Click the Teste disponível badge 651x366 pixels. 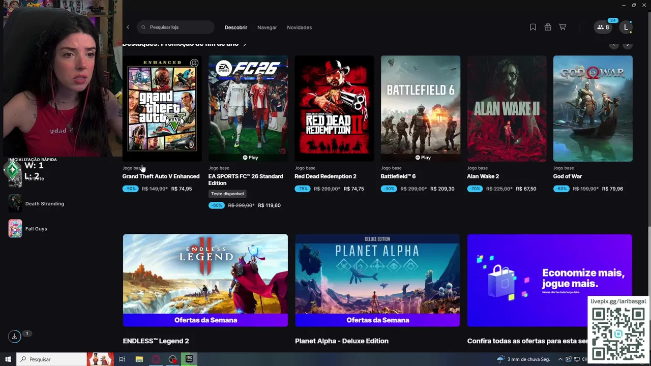coord(227,194)
